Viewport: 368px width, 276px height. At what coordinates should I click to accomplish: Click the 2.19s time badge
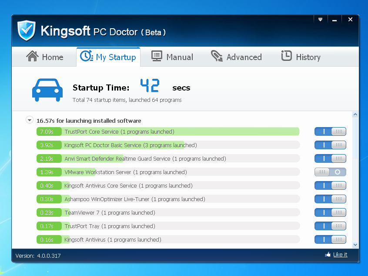click(x=49, y=158)
